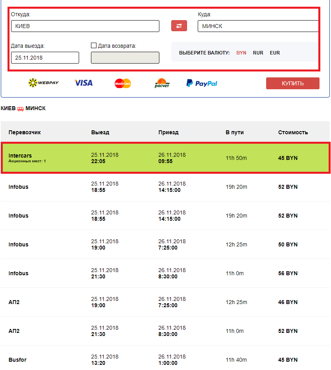Image resolution: width=331 pixels, height=370 pixels.
Task: Click the PayPal payment logo
Action: pyautogui.click(x=202, y=83)
